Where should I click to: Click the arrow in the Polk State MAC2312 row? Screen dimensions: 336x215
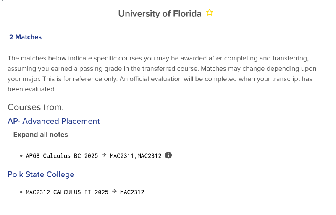[114, 192]
